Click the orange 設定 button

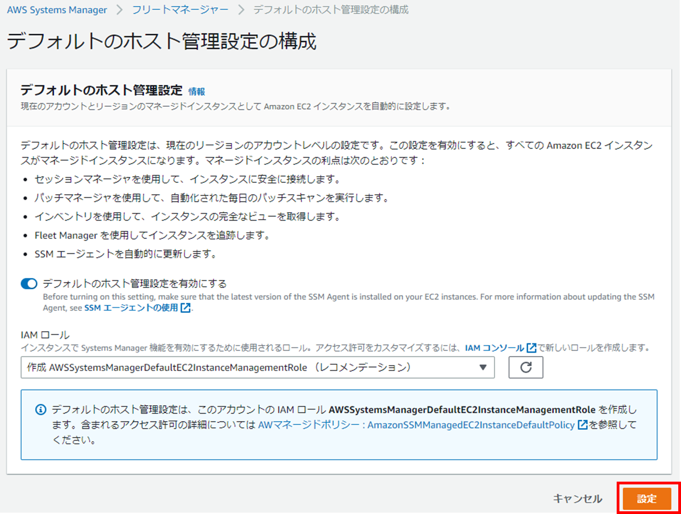click(647, 499)
